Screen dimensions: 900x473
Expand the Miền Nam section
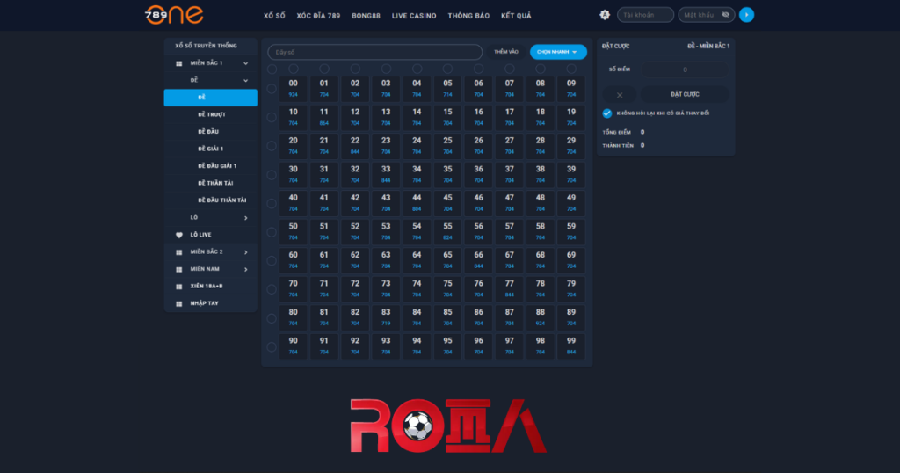[x=246, y=269]
